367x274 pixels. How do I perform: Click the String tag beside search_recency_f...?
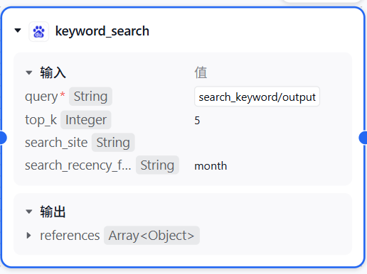(157, 165)
